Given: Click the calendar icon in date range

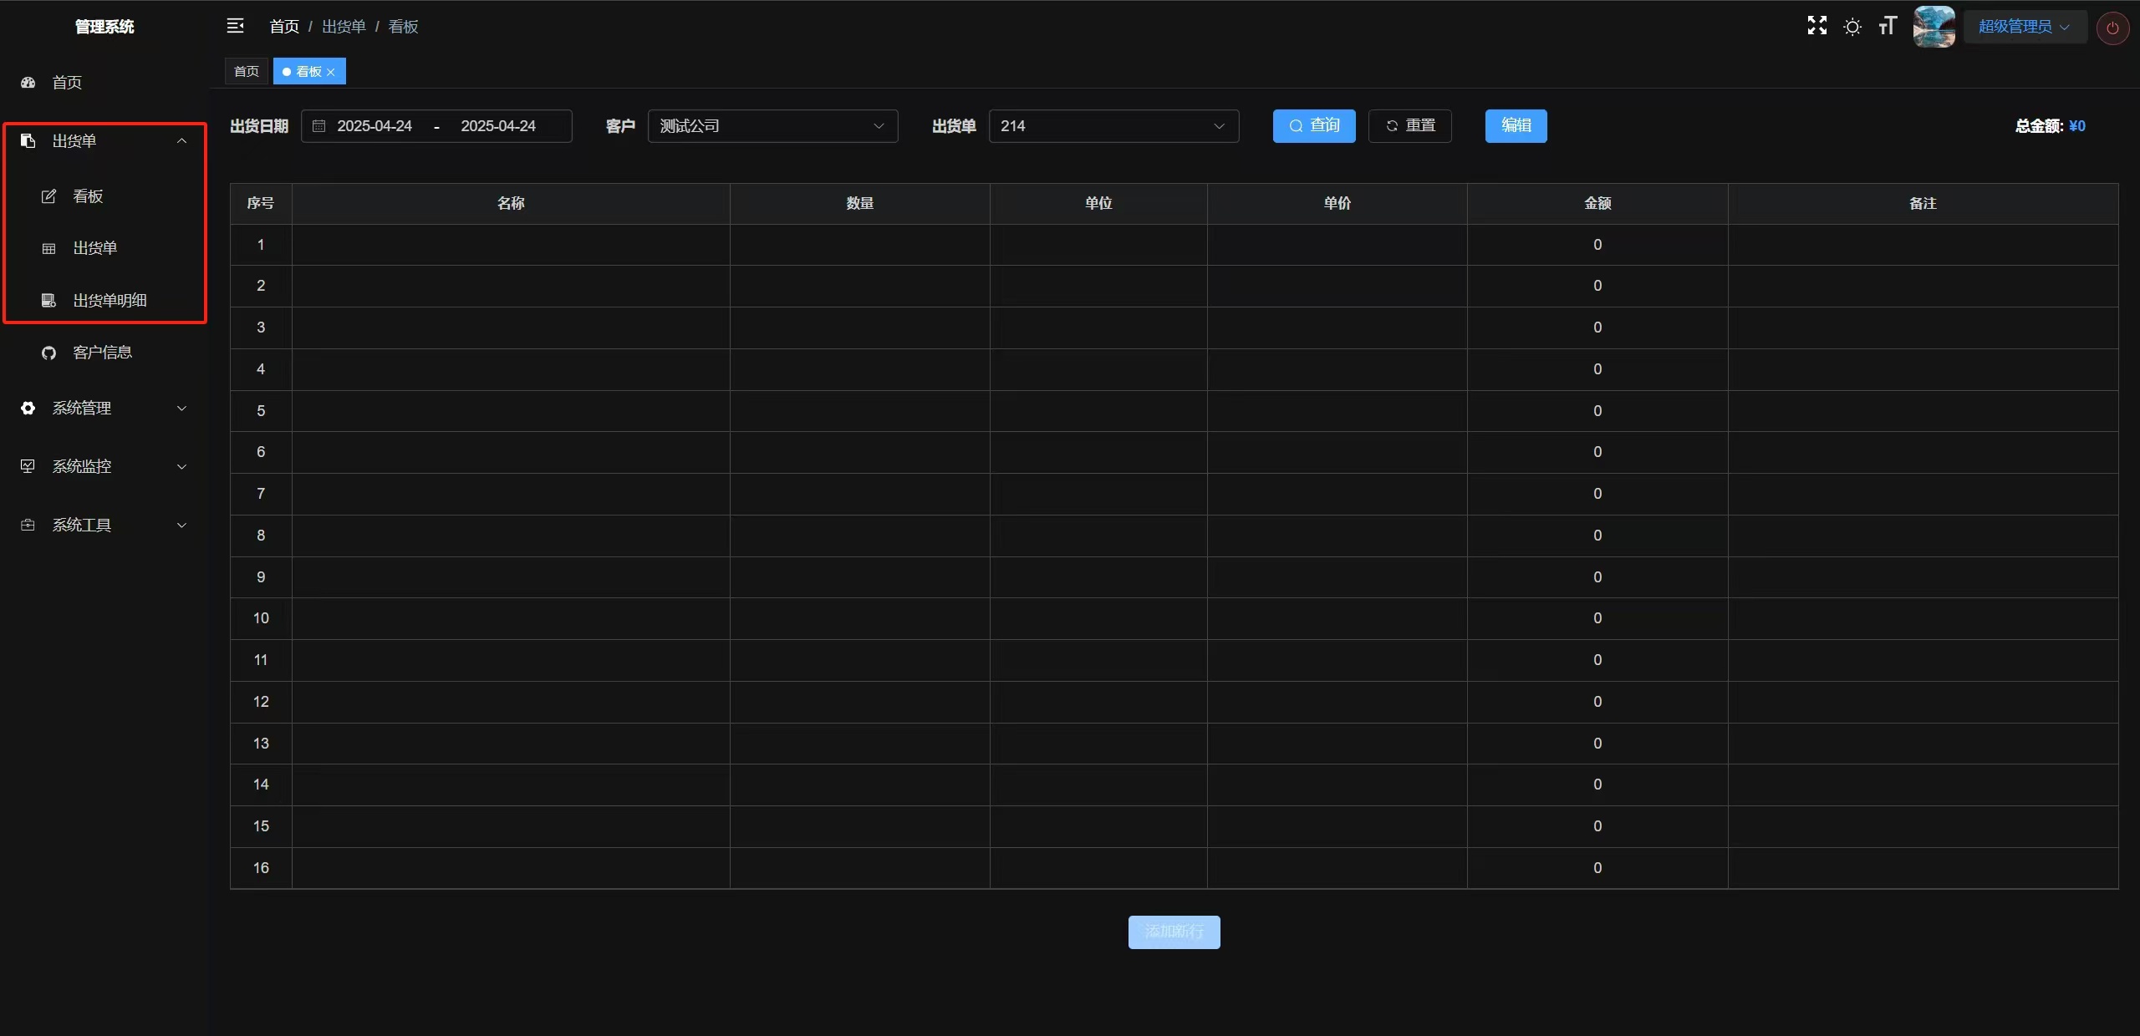Looking at the screenshot, I should (318, 126).
